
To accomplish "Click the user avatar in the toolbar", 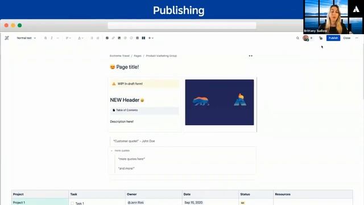I will point(306,38).
